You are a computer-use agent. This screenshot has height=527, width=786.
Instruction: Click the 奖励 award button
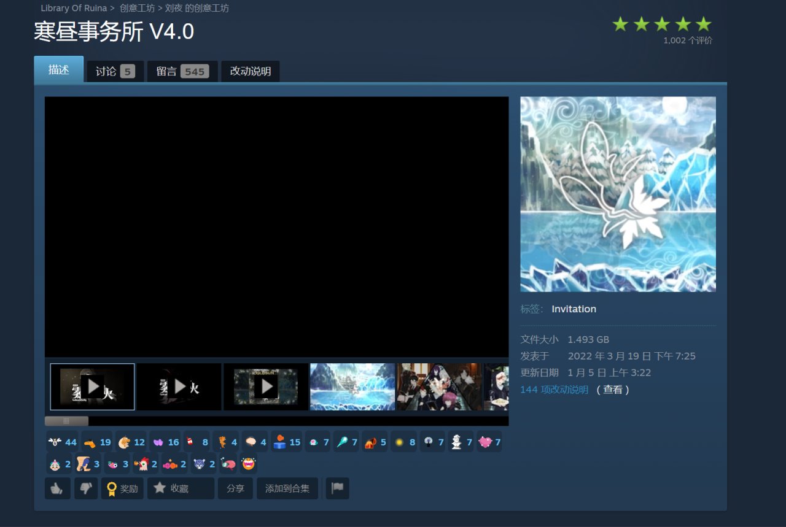tap(122, 488)
